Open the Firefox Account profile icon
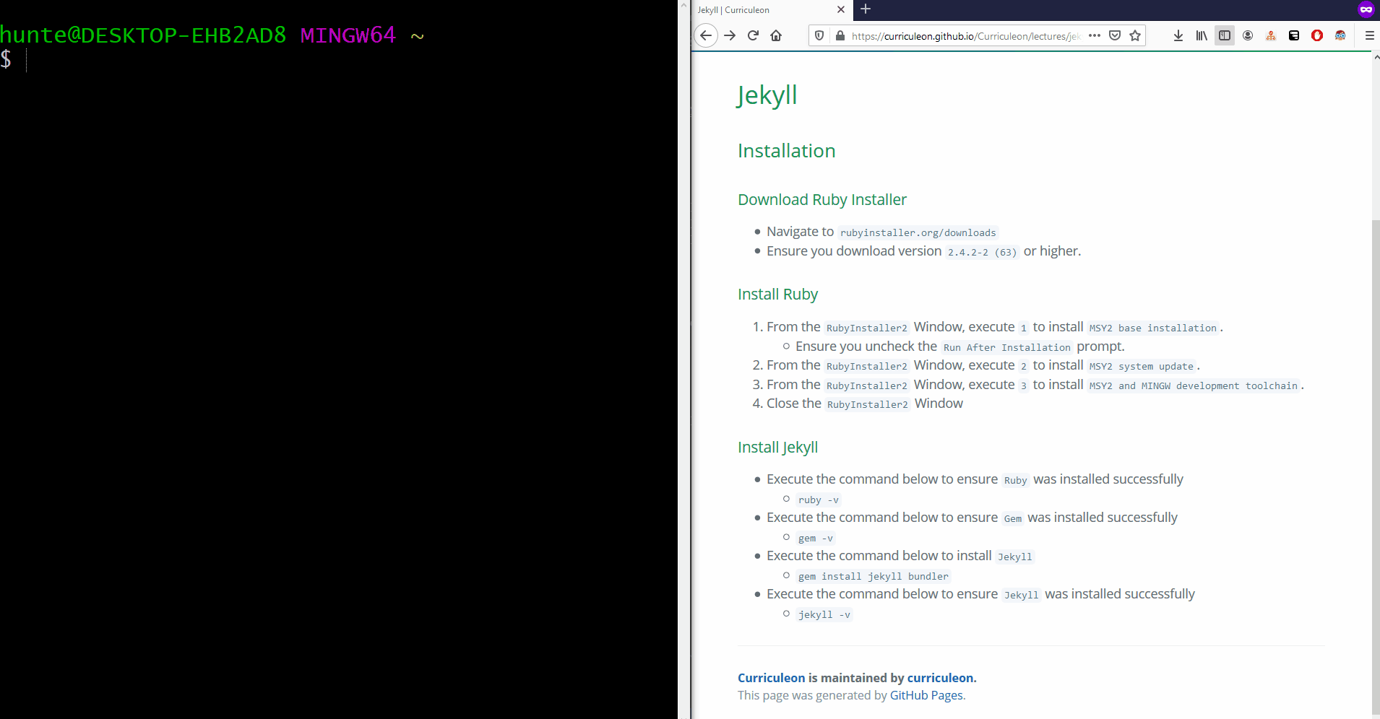This screenshot has width=1380, height=719. tap(1248, 35)
